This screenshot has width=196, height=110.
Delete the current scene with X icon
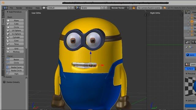point(106,8)
